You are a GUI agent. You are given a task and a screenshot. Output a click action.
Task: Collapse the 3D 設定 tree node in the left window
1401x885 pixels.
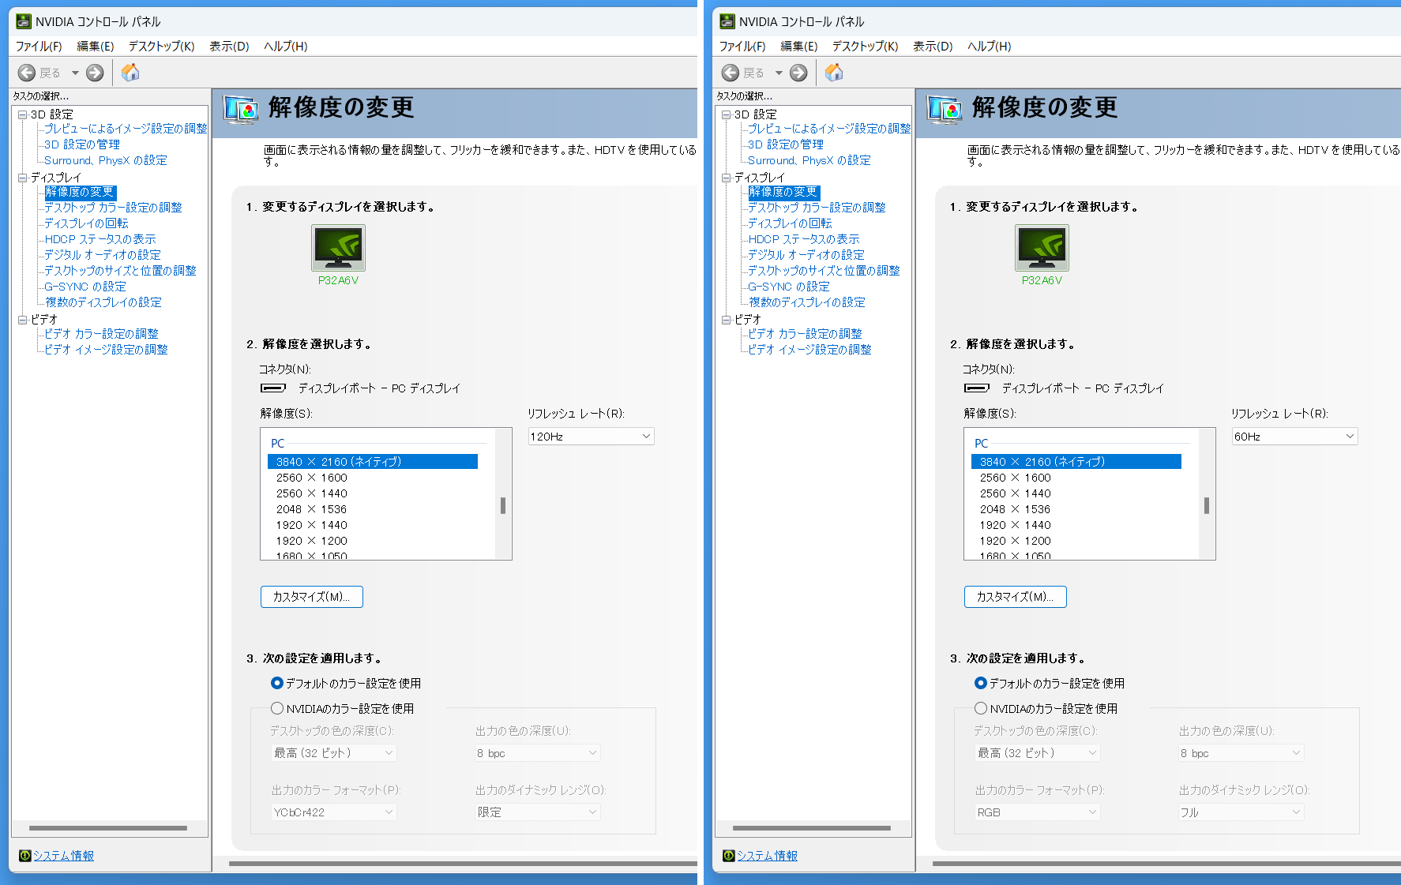[23, 114]
